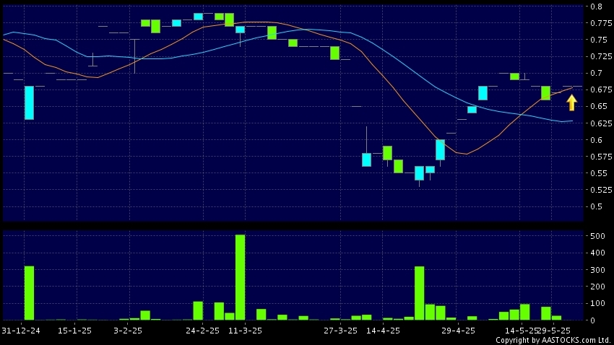The height and width of the screenshot is (345, 614).
Task: Select the 0.725 price axis value
Action: pos(601,56)
